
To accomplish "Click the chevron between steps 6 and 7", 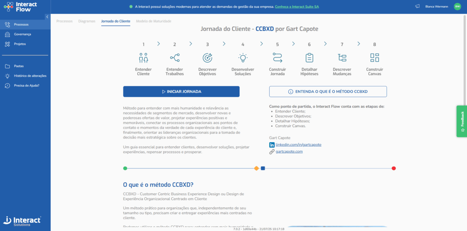I will [x=325, y=44].
